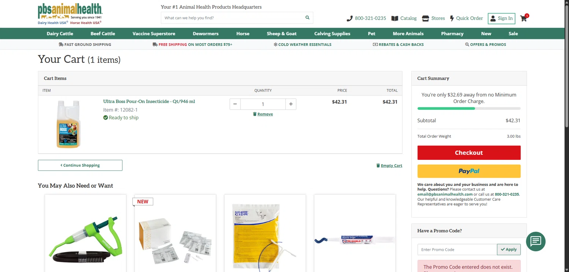Viewport: 569px width, 272px height.
Task: Click the truck icon for Fast Ground Shipping
Action: (61, 44)
